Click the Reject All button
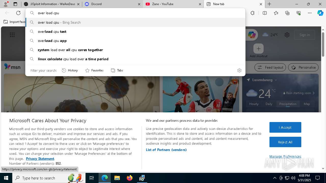Image resolution: width=326 pixels, height=183 pixels. click(285, 142)
